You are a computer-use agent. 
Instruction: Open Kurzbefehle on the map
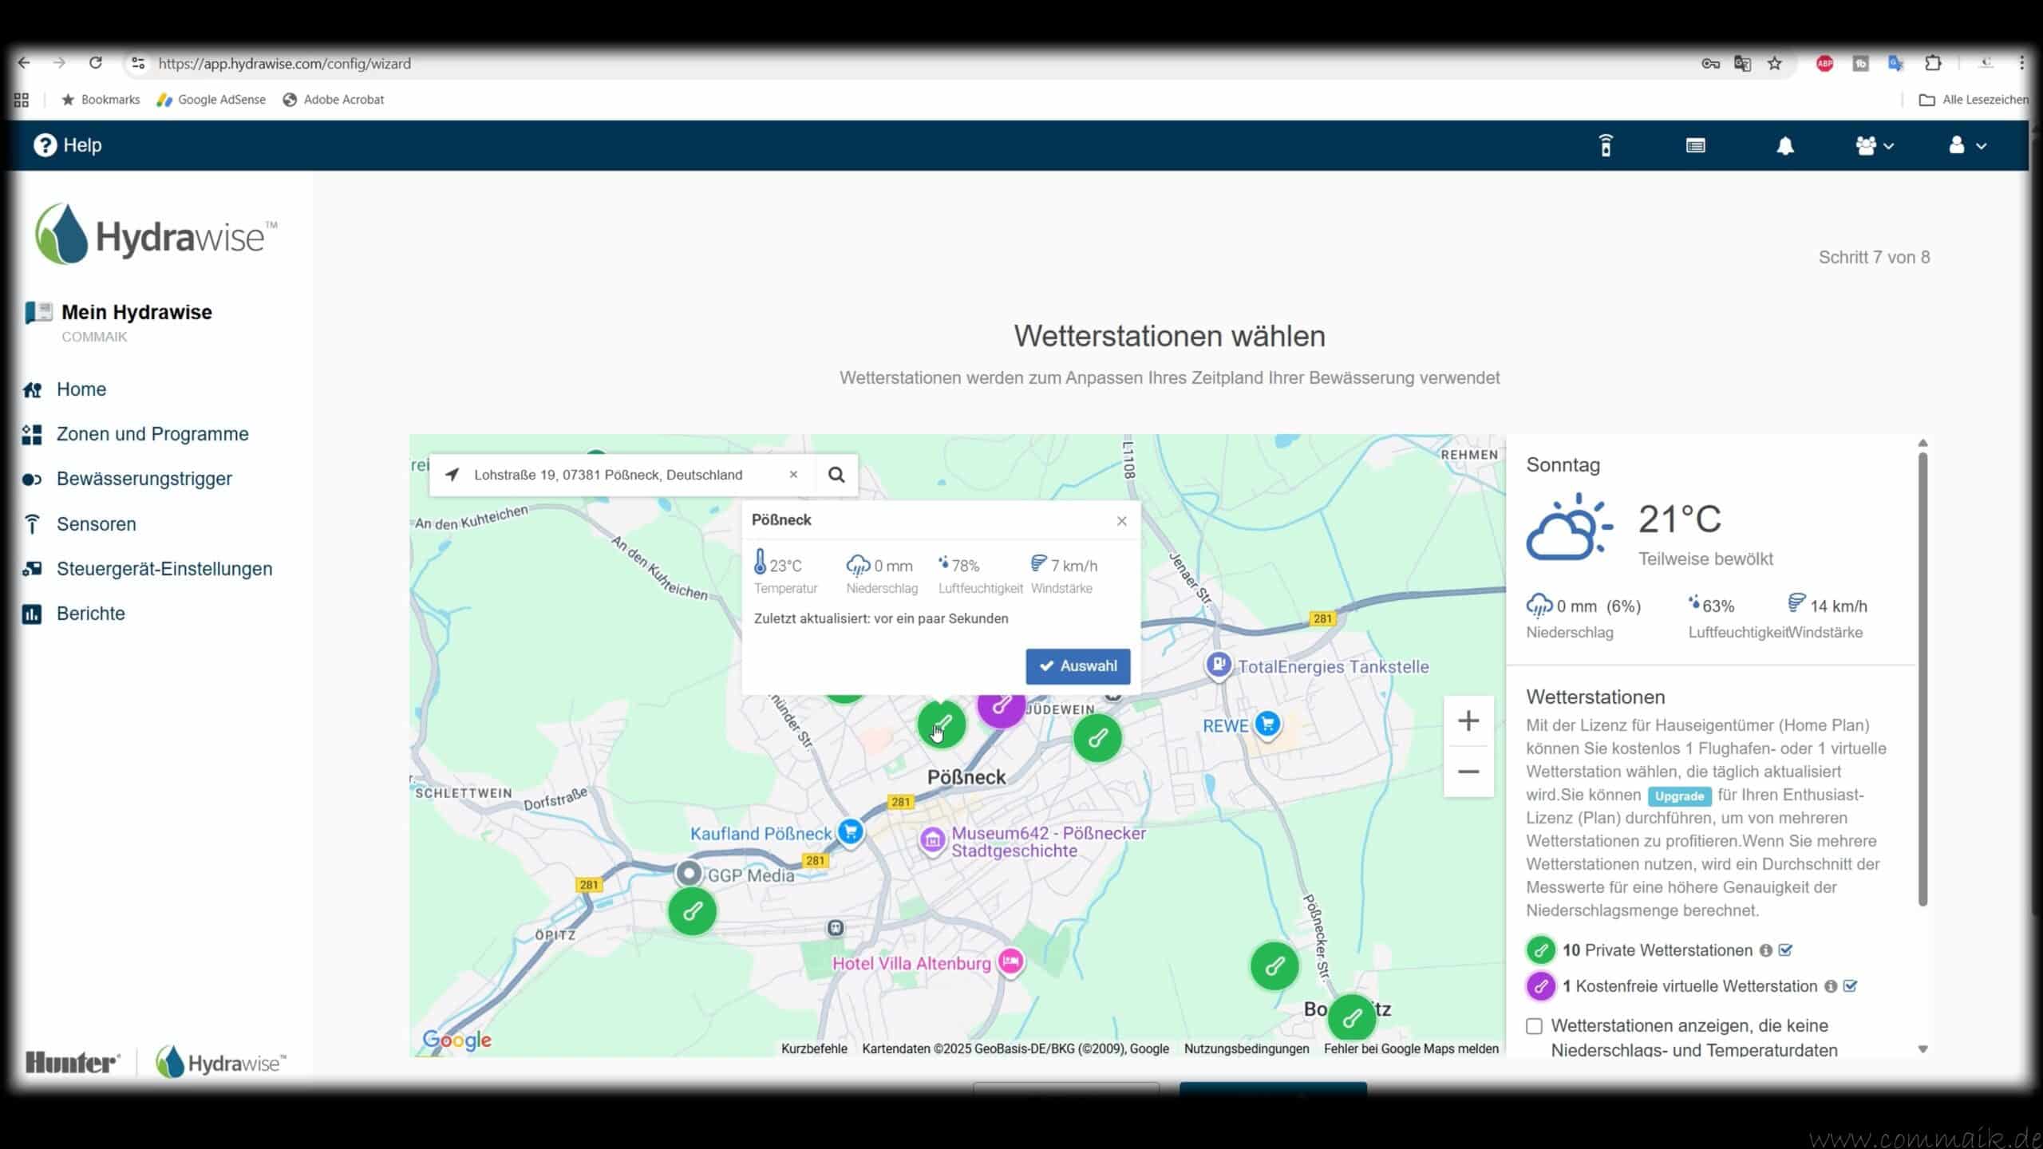click(x=814, y=1048)
